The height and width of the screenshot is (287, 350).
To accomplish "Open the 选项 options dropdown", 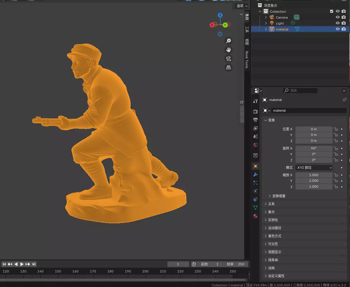I will click(242, 6).
